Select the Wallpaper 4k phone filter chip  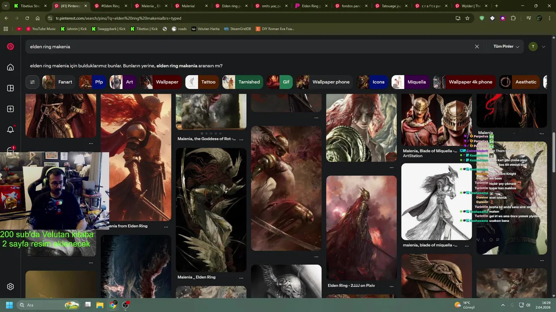[464, 82]
